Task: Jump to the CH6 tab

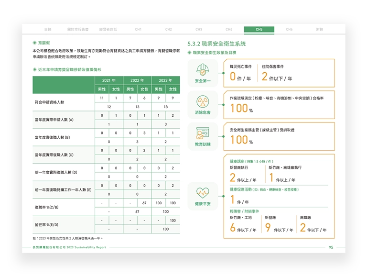Action: coord(289,29)
